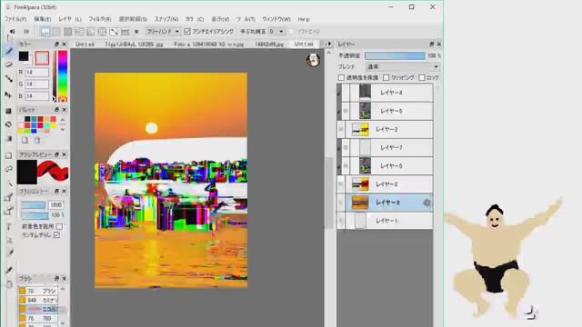Open the ブレンド mode dropdown

[x=402, y=66]
